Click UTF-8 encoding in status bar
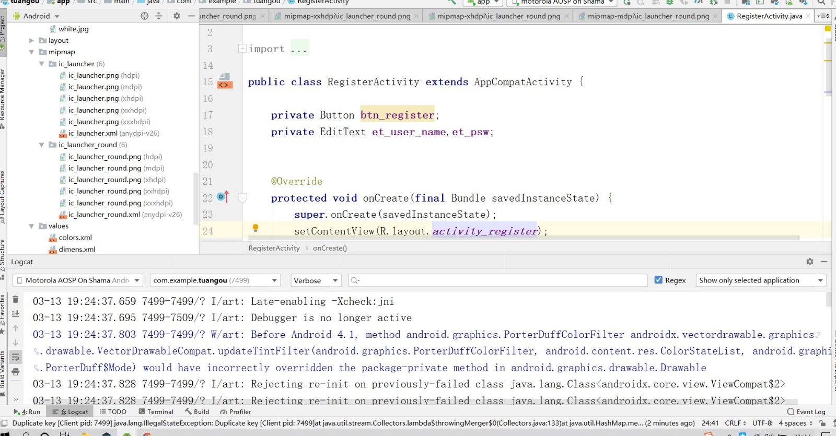 [762, 423]
